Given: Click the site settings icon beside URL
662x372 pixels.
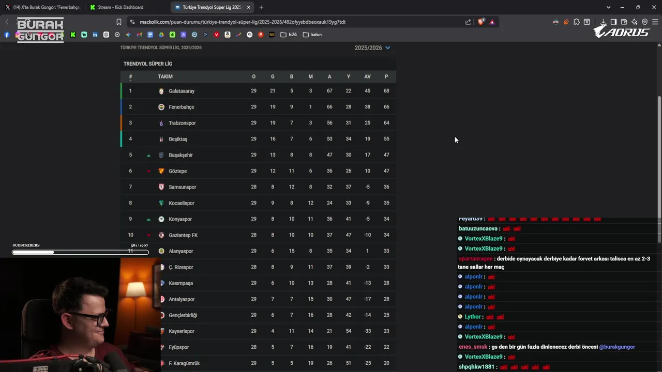Looking at the screenshot, I should [x=132, y=22].
